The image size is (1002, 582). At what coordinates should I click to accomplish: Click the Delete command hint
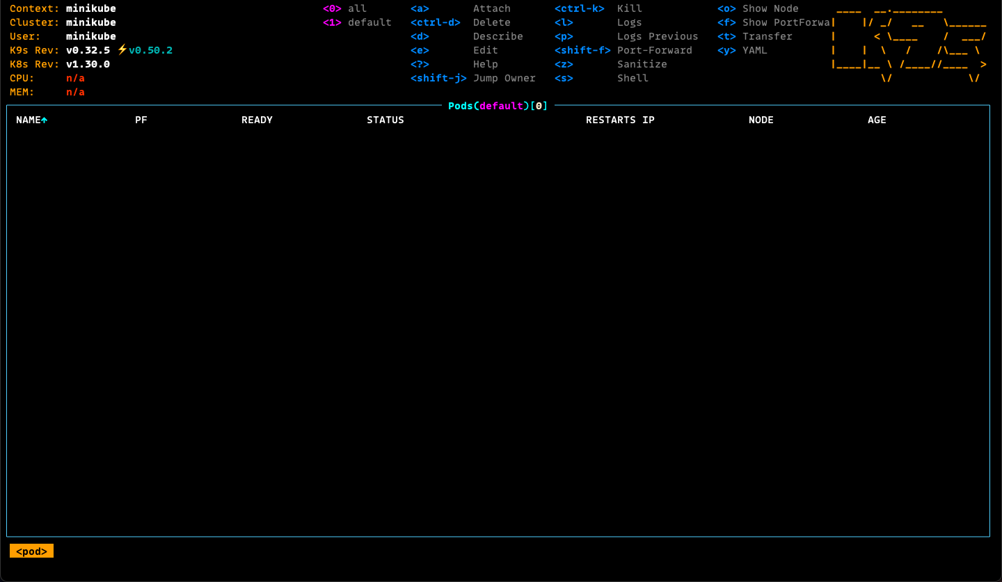click(x=491, y=22)
